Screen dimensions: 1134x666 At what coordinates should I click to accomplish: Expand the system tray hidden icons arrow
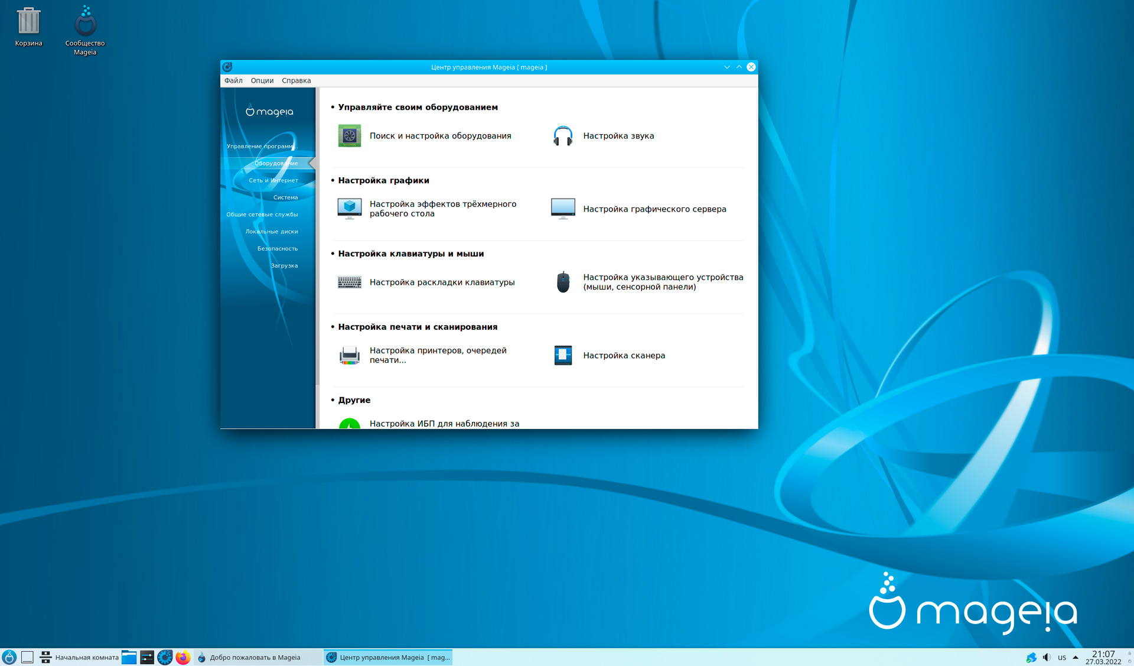tap(1076, 657)
